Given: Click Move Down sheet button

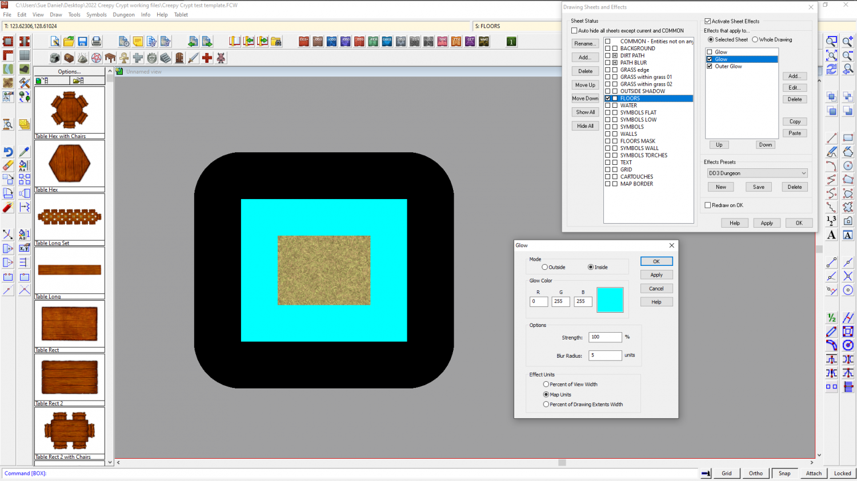Looking at the screenshot, I should click(x=585, y=98).
